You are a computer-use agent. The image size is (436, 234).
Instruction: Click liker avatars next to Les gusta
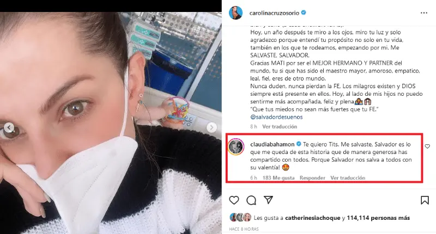pos(240,218)
